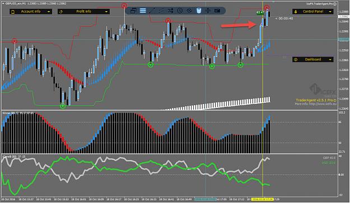Toggle the highlighted horizontal lines icon
This screenshot has height=203, width=350.
click(143, 11)
